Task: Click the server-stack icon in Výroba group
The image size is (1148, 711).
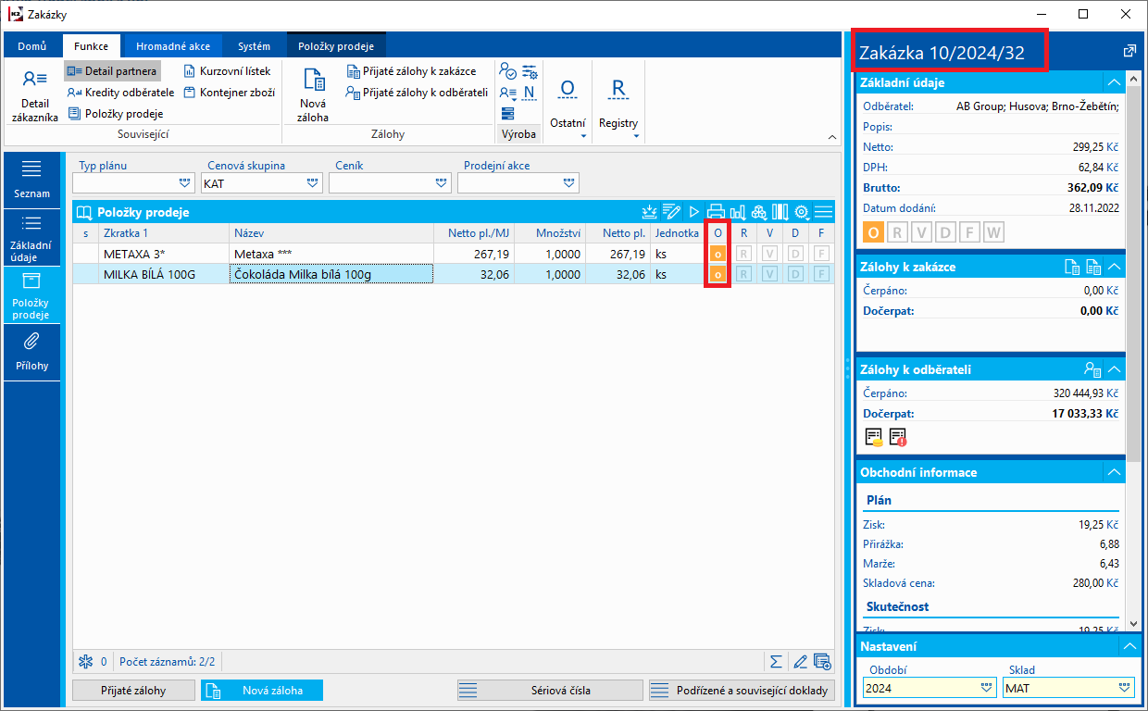Action: pyautogui.click(x=507, y=113)
